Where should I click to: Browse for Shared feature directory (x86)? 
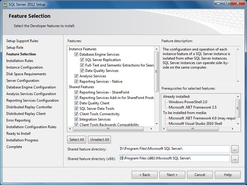pos(235,159)
